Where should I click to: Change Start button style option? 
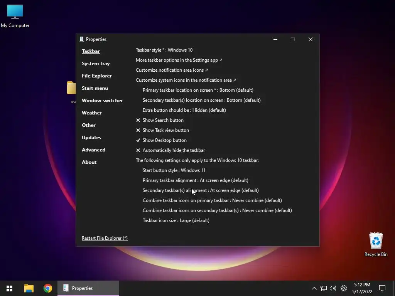tap(174, 170)
